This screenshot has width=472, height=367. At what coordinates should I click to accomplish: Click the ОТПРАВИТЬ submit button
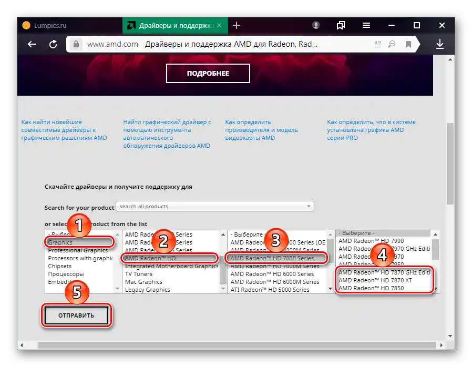click(x=76, y=315)
